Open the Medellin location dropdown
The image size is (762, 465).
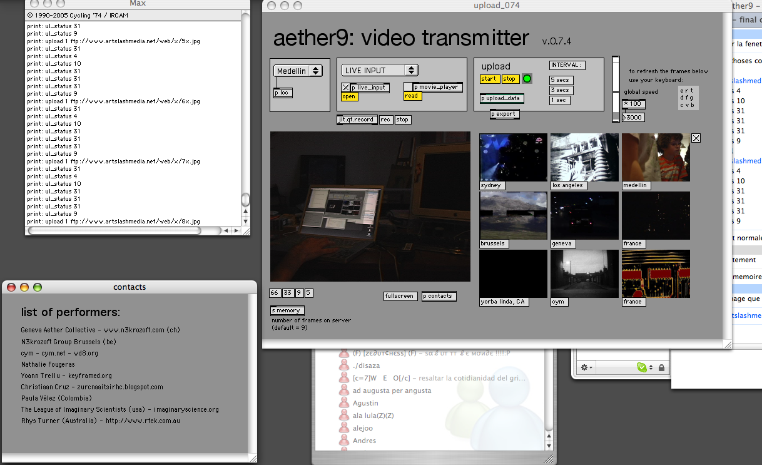coord(299,71)
